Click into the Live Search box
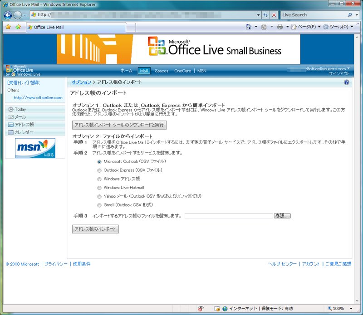This screenshot has width=363, height=315. (313, 15)
